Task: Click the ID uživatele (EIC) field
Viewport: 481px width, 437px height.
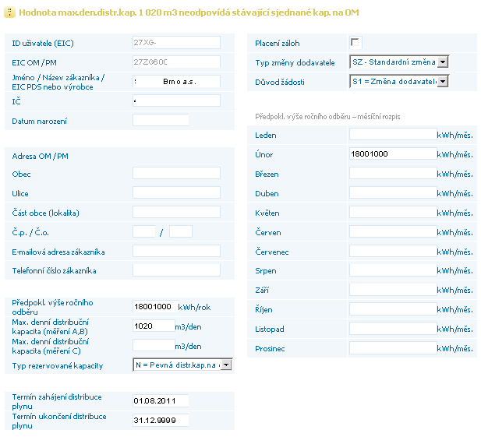Action: tap(176, 43)
